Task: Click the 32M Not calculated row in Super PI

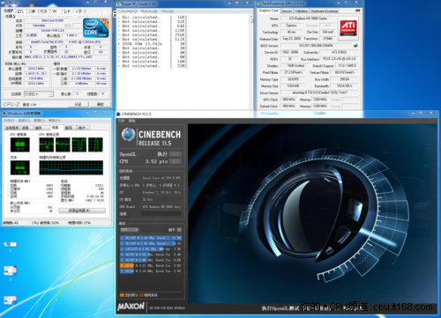Action: coord(153,66)
